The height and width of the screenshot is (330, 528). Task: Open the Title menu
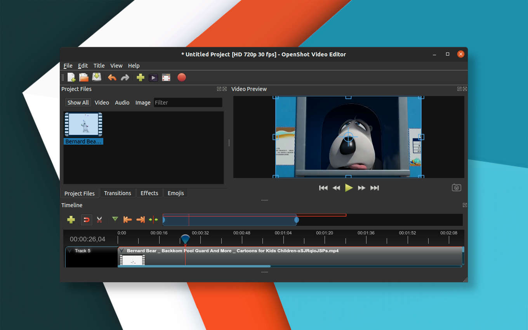(99, 66)
